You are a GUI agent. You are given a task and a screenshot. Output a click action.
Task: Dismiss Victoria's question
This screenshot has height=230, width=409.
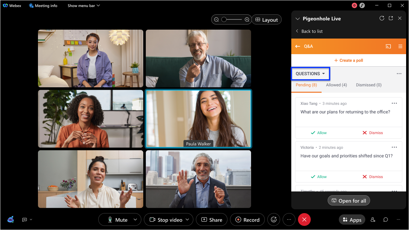pyautogui.click(x=372, y=177)
